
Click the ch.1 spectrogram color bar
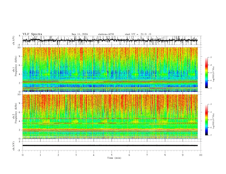click(206, 73)
